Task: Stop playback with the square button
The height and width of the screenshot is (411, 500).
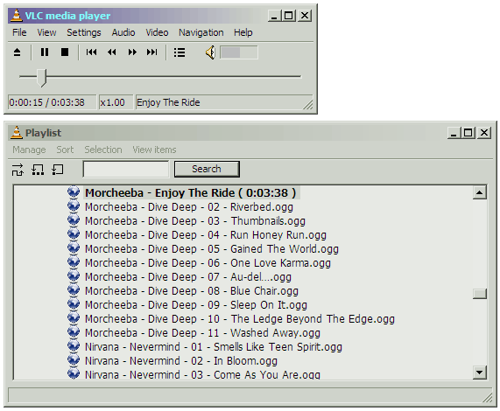Action: pyautogui.click(x=65, y=52)
